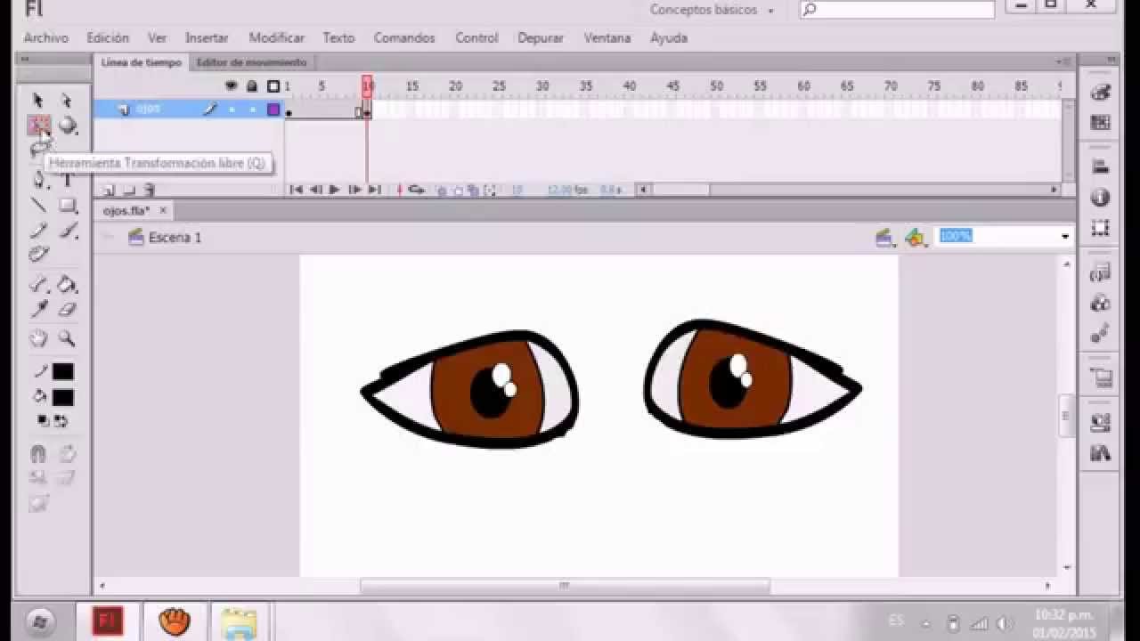Select the ojos.fla document tab
The image size is (1140, 641).
click(126, 211)
